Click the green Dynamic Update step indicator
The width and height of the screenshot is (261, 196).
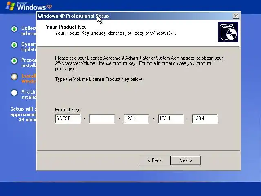[14, 45]
